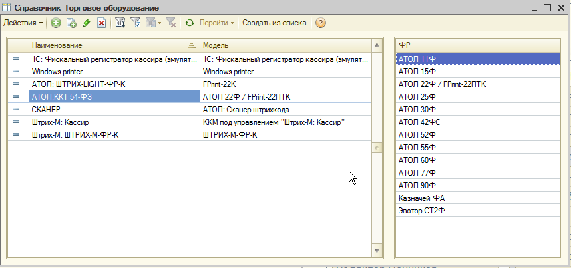Select Эвотор СТ2Ф in the ФР list
Viewport: 571px width, 268px height.
(478, 210)
